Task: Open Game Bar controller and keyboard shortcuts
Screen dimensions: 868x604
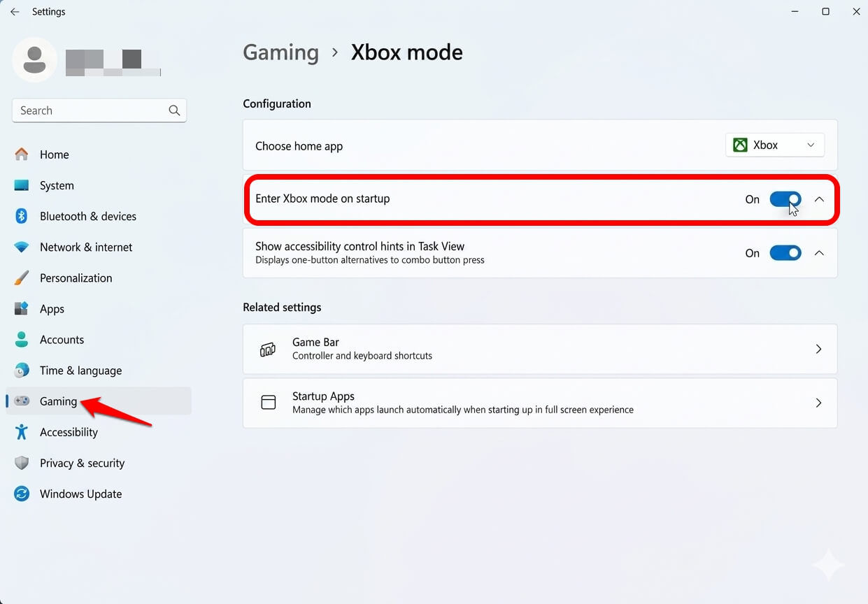Action: coord(540,349)
